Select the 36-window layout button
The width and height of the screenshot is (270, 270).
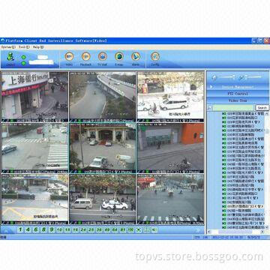99,229
